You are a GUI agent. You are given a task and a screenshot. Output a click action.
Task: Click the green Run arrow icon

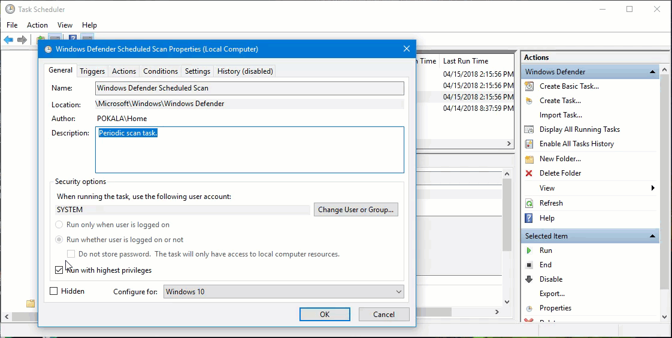[x=529, y=251]
